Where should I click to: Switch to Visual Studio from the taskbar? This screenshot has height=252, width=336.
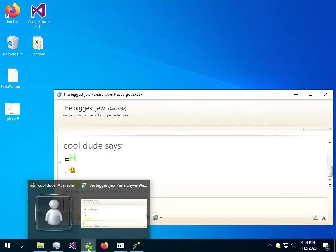73,245
